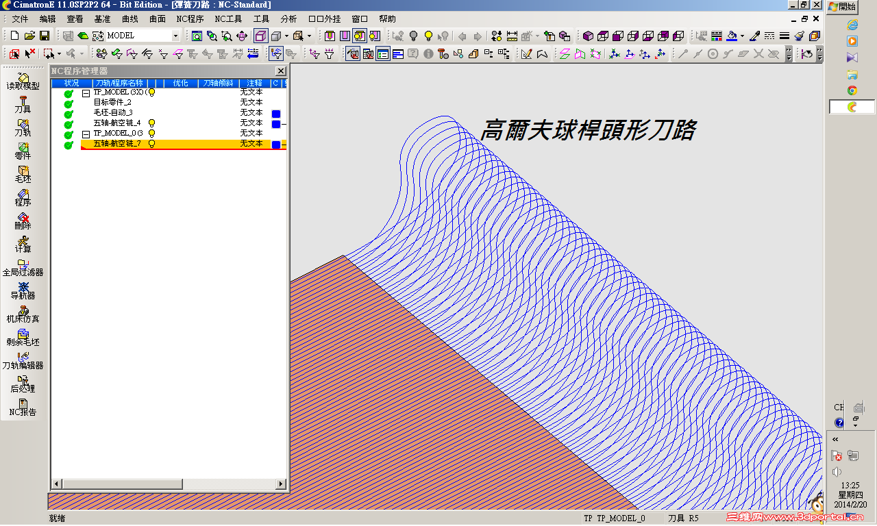
Task: Click the Open file folder icon
Action: click(x=29, y=36)
